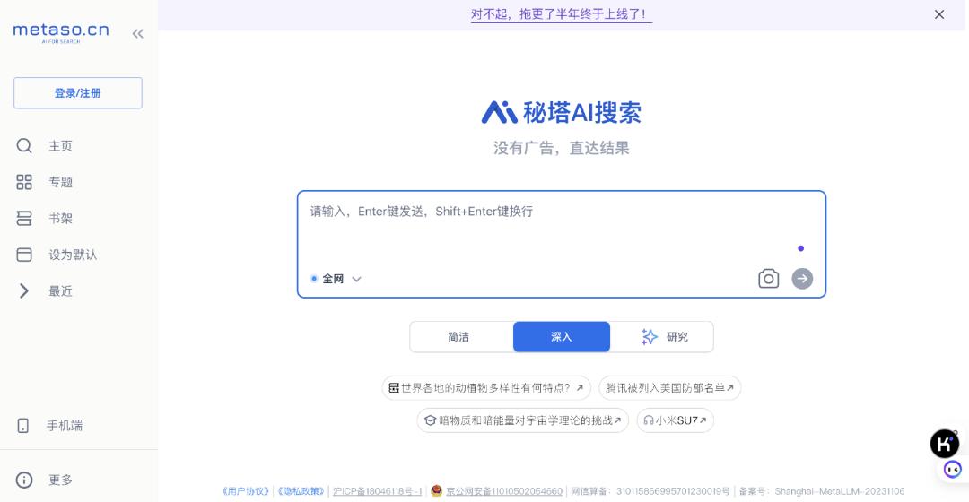Click the sparkle icon on 研究
Screen dimensions: 969x502
coord(649,336)
